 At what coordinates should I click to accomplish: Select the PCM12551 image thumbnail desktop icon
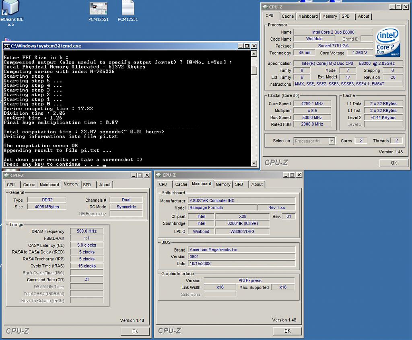(x=98, y=12)
